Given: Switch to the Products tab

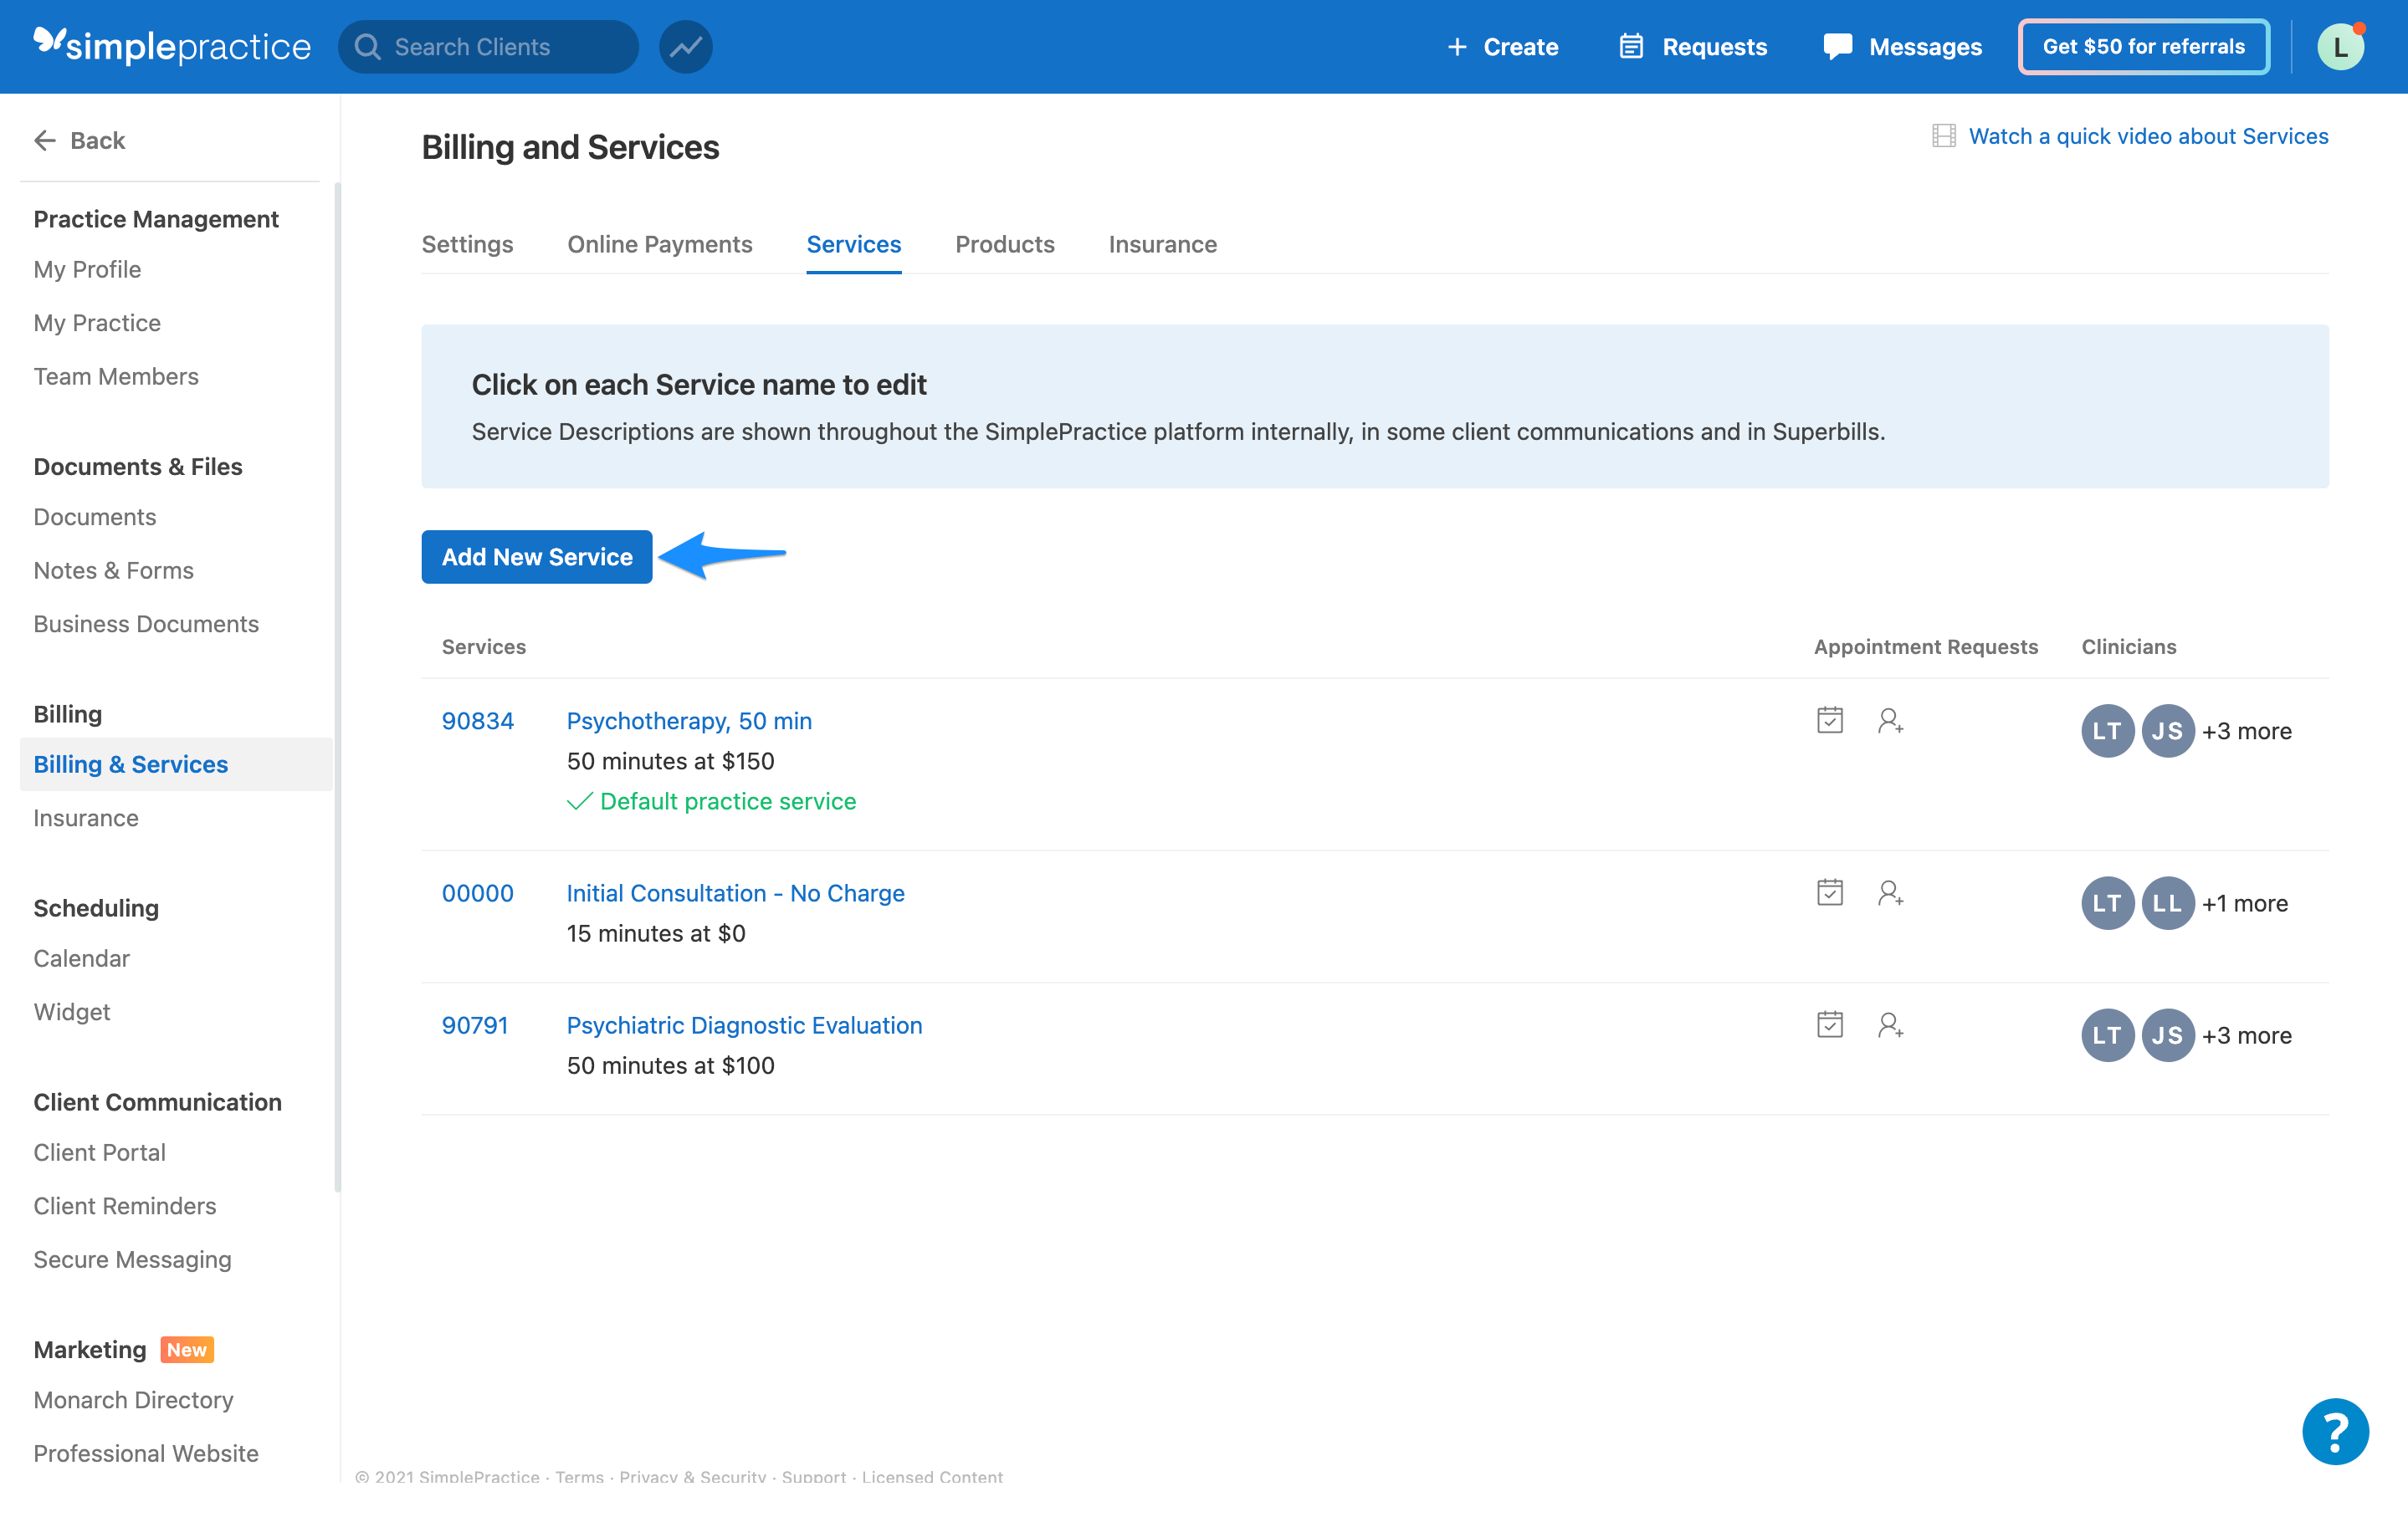Looking at the screenshot, I should [x=1005, y=244].
